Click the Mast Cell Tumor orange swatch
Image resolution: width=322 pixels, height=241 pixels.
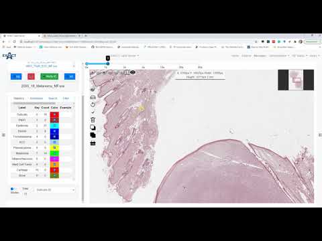pyautogui.click(x=54, y=165)
